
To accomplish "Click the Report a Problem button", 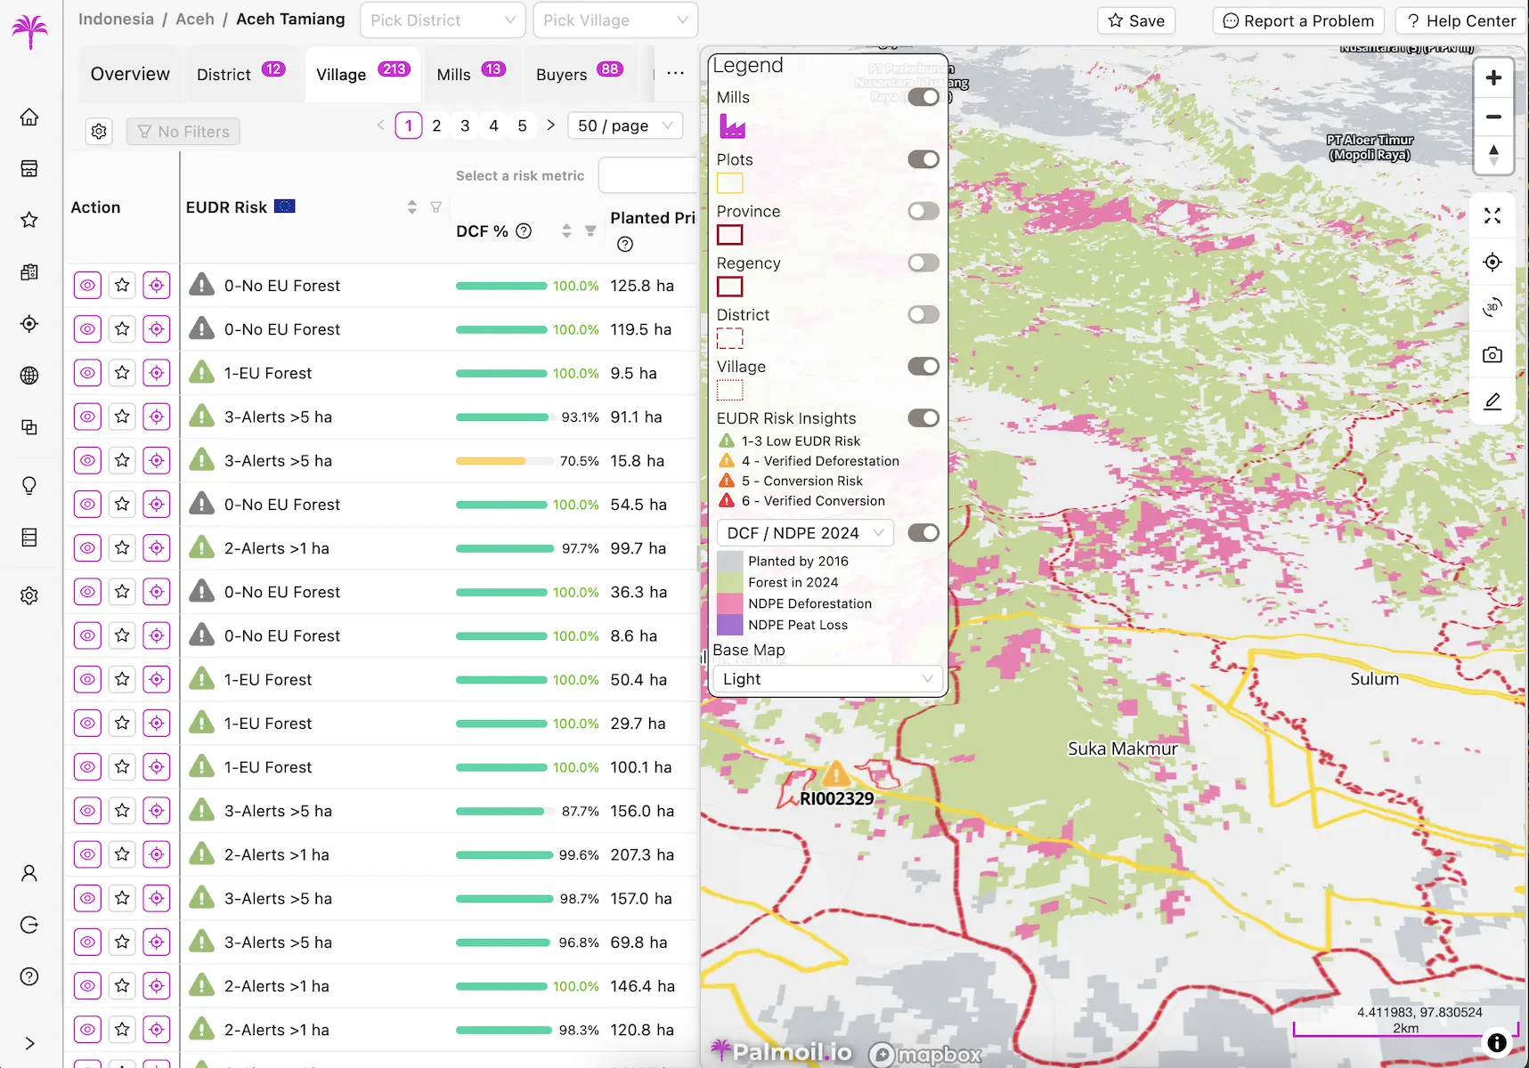I will point(1297,20).
